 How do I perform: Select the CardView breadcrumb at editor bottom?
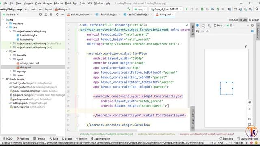point(156,134)
